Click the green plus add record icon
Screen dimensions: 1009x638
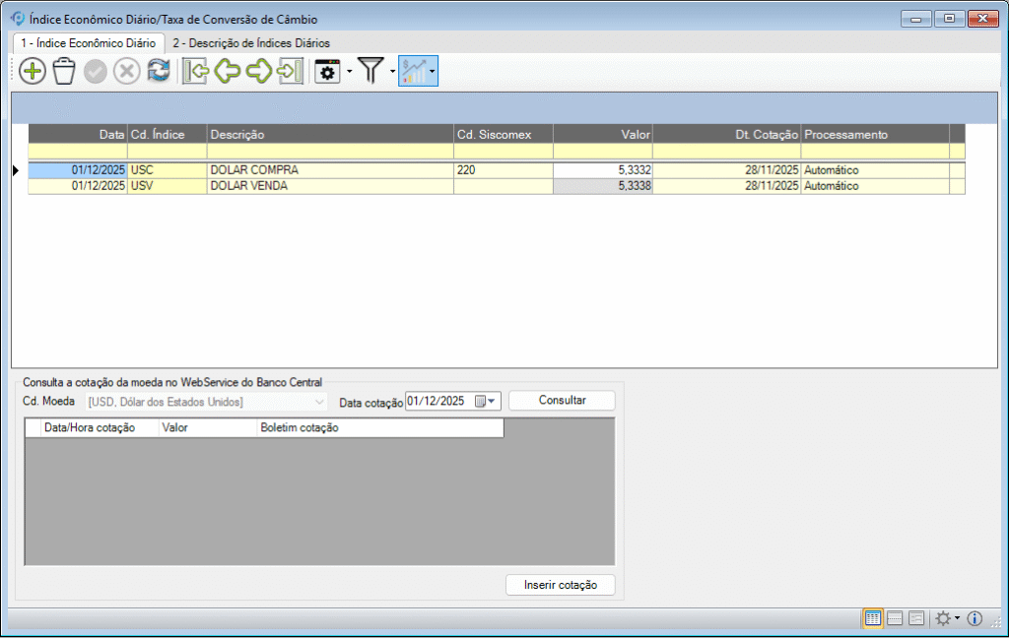[33, 71]
